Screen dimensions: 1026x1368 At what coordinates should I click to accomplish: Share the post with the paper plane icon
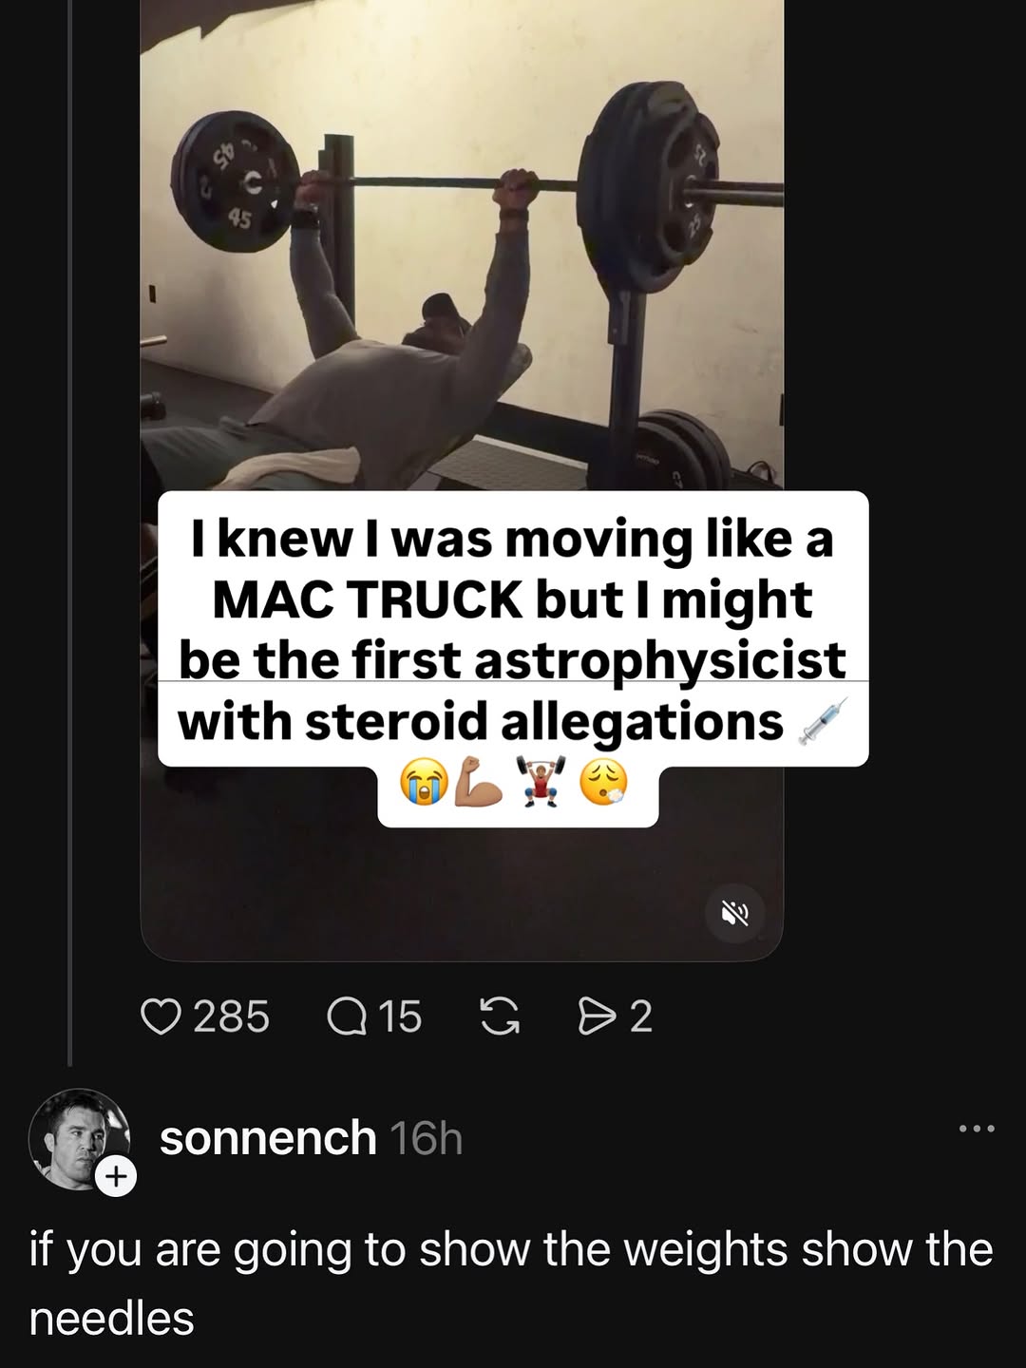point(598,1016)
